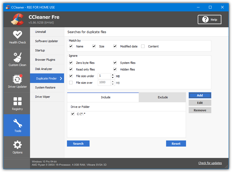Maximize the CCleaner window

coord(210,7)
